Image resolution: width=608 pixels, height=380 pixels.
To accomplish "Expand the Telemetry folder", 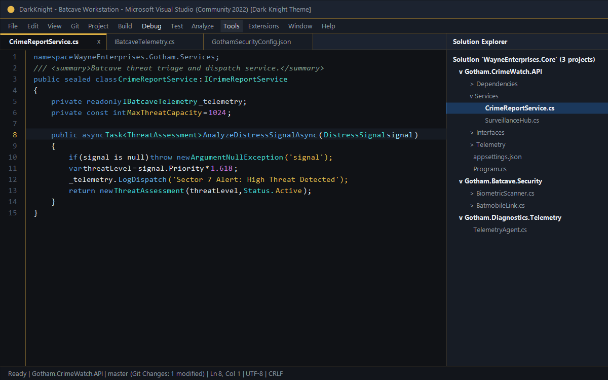I will pyautogui.click(x=472, y=144).
